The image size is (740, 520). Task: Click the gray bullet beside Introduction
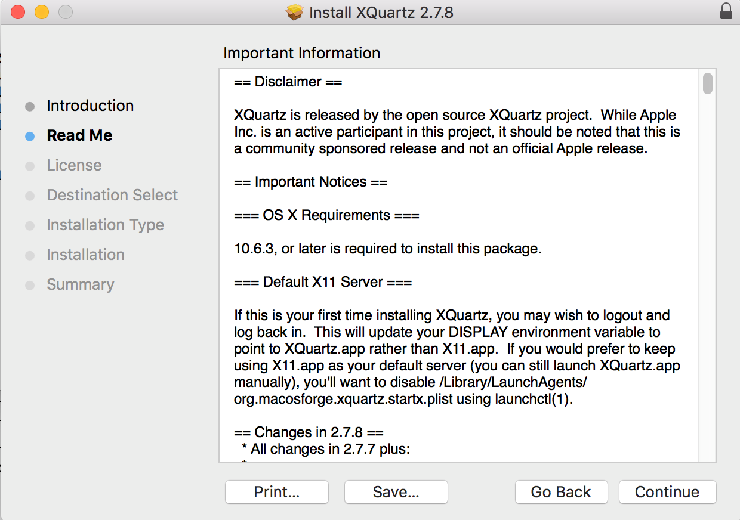pos(30,107)
